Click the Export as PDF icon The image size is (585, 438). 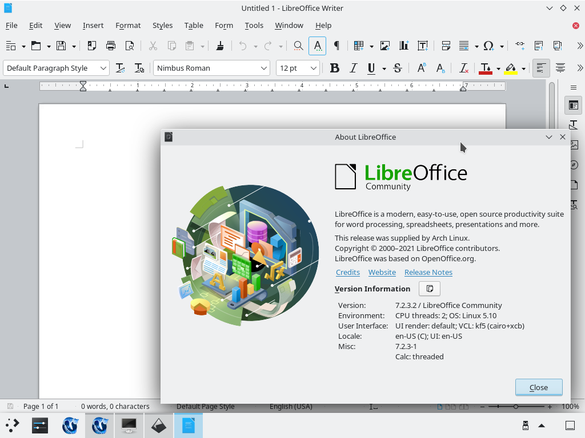(x=92, y=46)
